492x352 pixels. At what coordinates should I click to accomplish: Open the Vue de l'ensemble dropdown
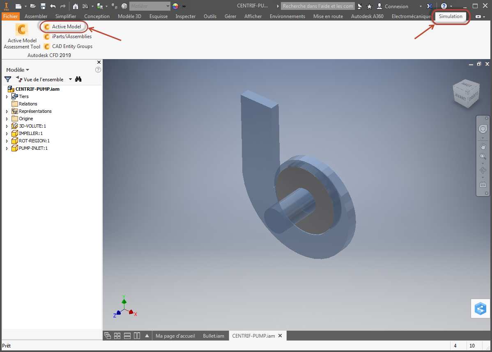click(70, 79)
